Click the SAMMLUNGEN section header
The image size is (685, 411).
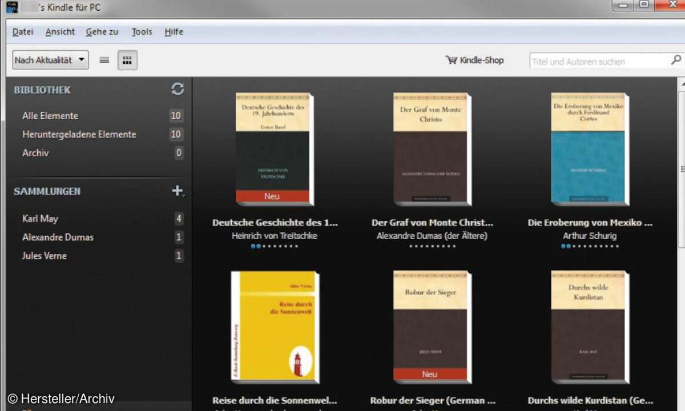coord(47,191)
